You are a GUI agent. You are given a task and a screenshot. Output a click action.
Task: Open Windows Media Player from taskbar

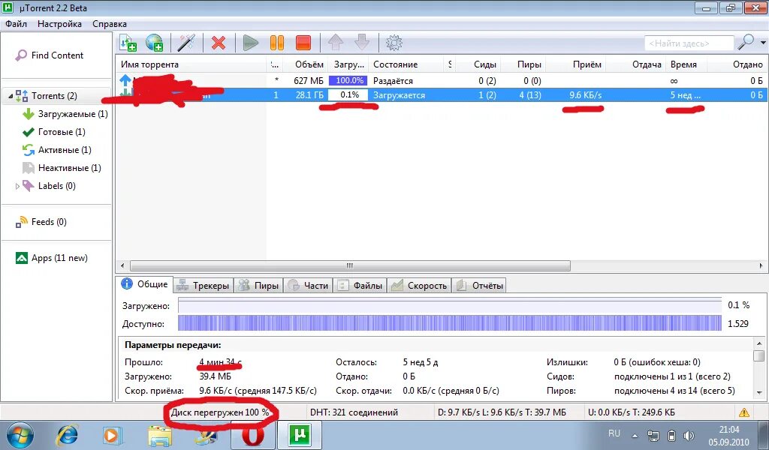112,435
